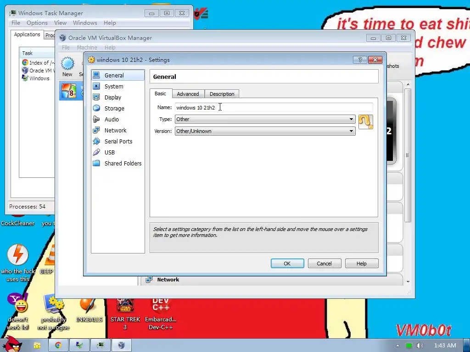Open the probably not a rogue desktop icon
The width and height of the screenshot is (470, 352).
pyautogui.click(x=53, y=312)
